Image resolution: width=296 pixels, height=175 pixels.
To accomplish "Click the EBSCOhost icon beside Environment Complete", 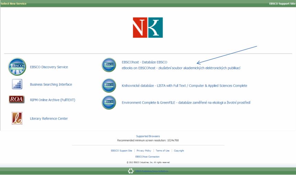I will pos(109,103).
